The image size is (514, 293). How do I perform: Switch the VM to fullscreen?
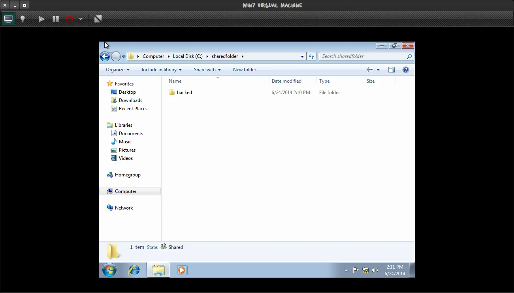[98, 19]
